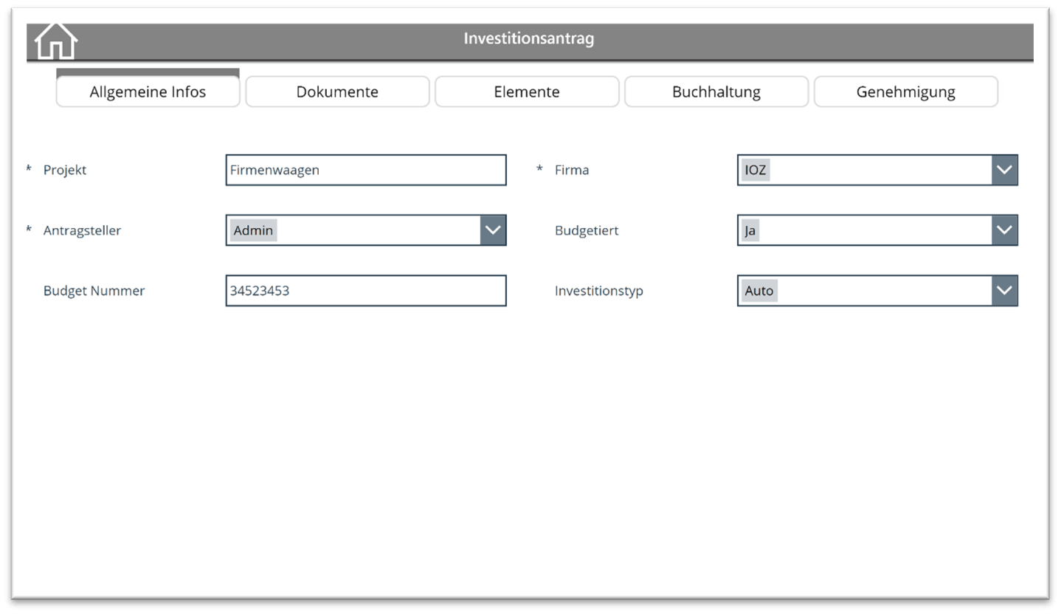
Task: Click the Budget Nummer field with 34523453
Action: pos(366,291)
